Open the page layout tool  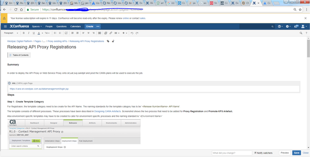coord(100,33)
